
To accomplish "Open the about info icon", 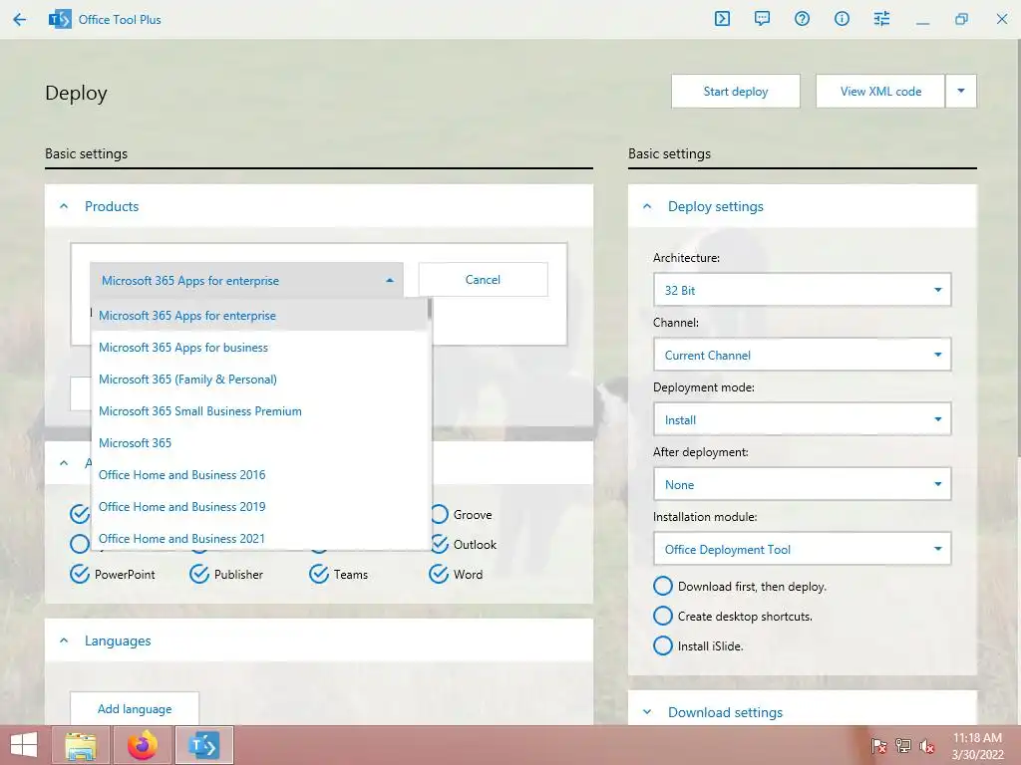I will (842, 19).
